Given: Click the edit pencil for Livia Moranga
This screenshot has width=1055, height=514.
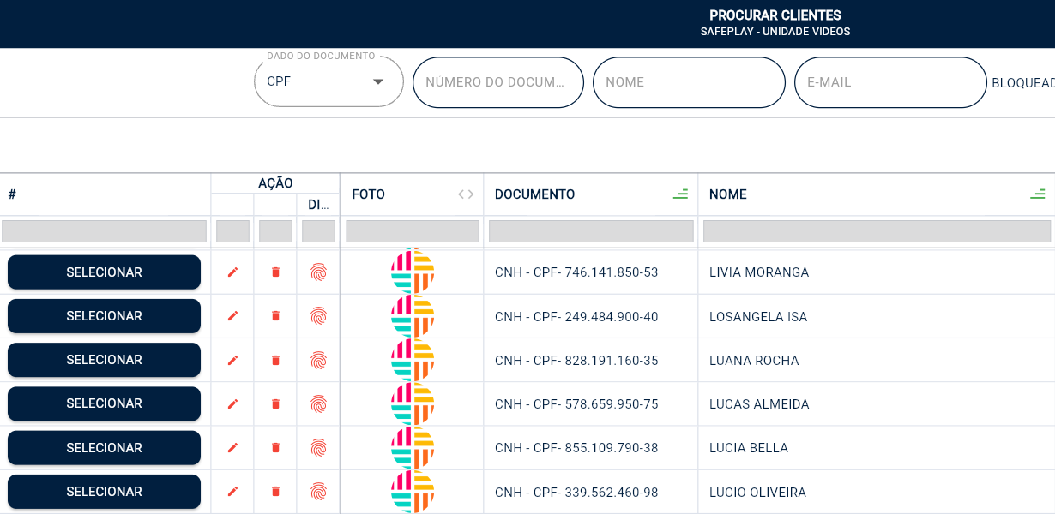Looking at the screenshot, I should [x=232, y=272].
